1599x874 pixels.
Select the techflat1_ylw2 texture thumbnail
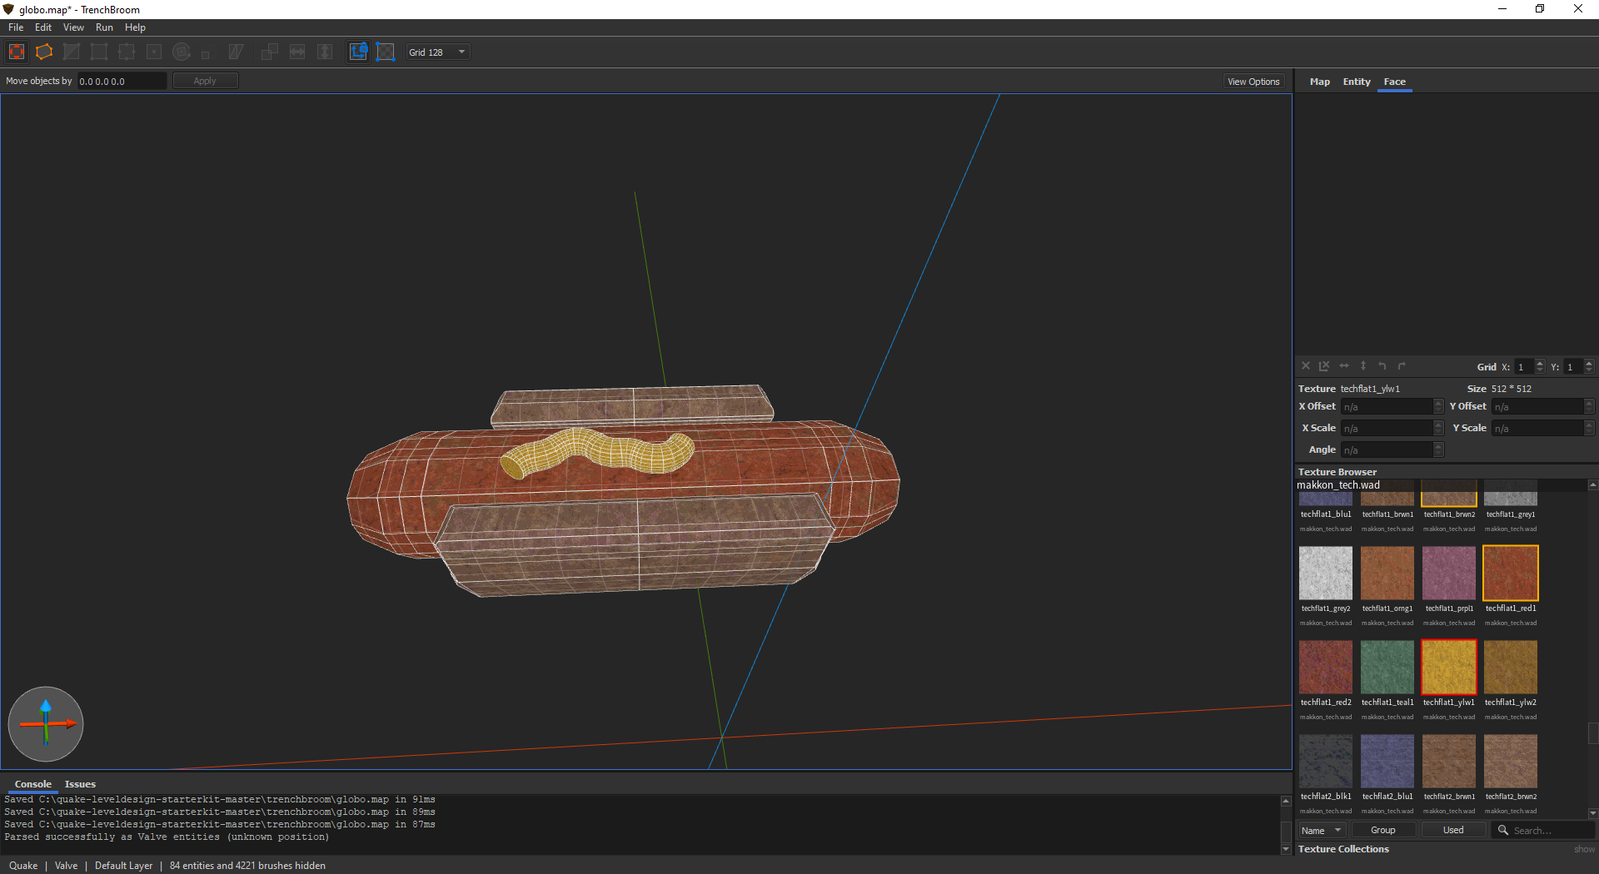coord(1511,667)
